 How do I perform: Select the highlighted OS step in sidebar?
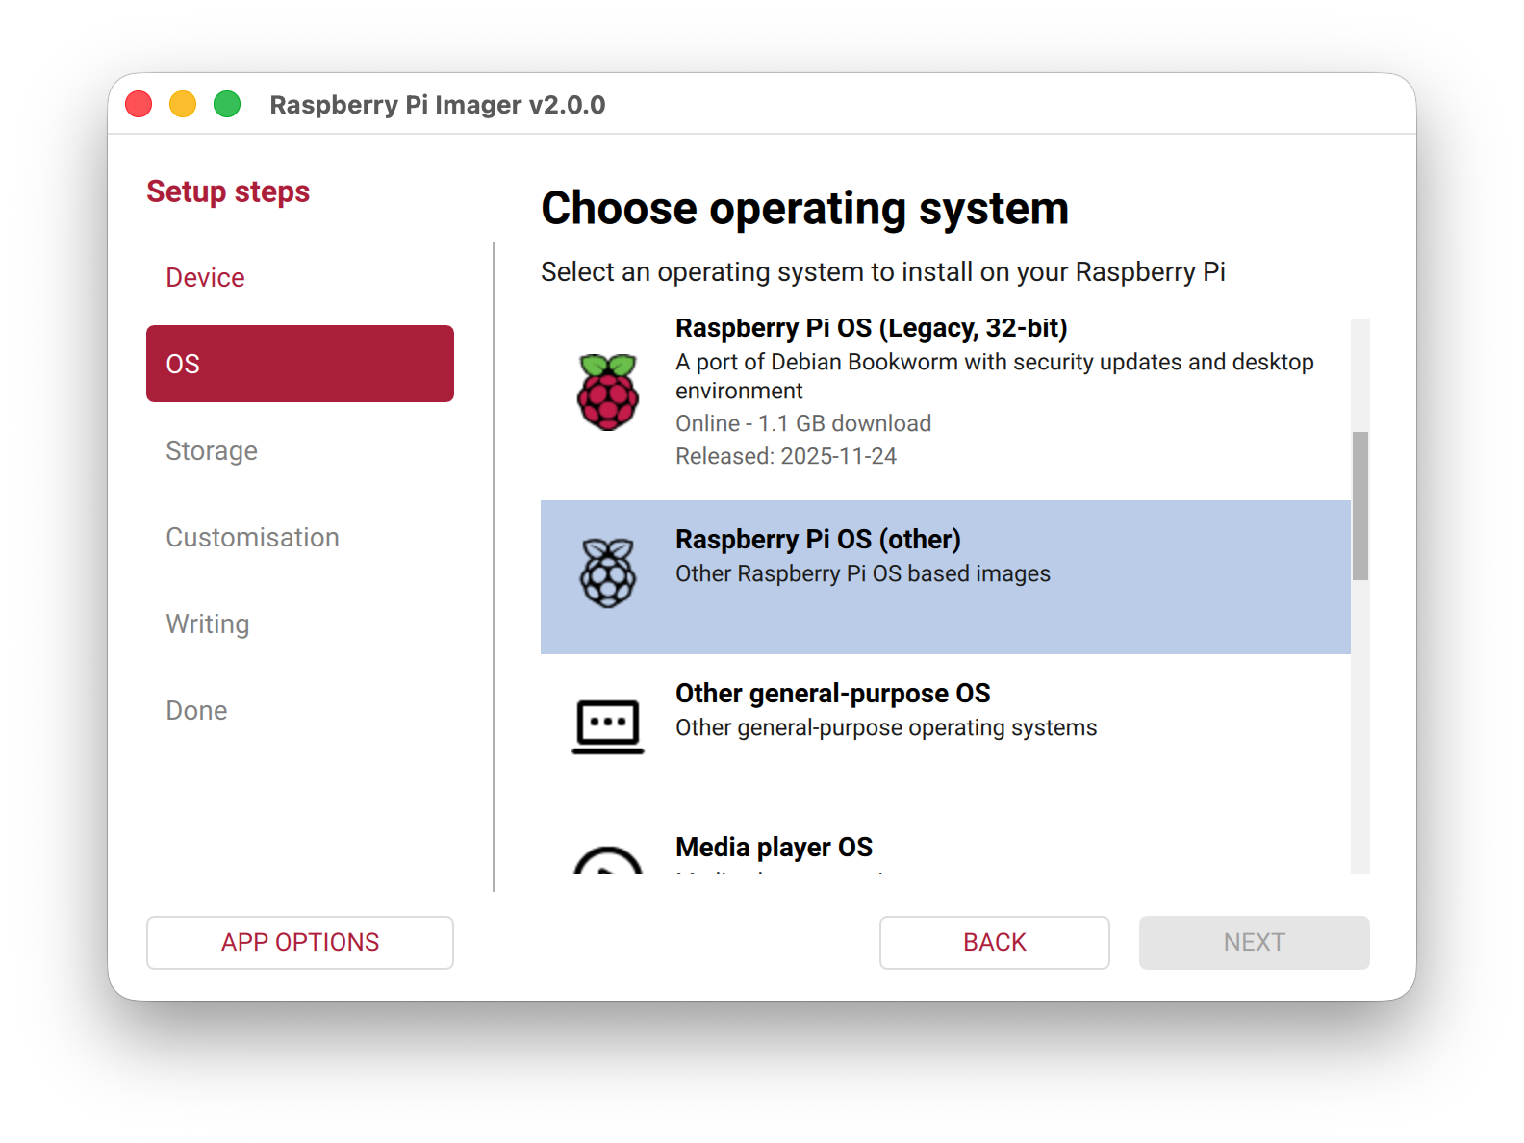pyautogui.click(x=299, y=364)
